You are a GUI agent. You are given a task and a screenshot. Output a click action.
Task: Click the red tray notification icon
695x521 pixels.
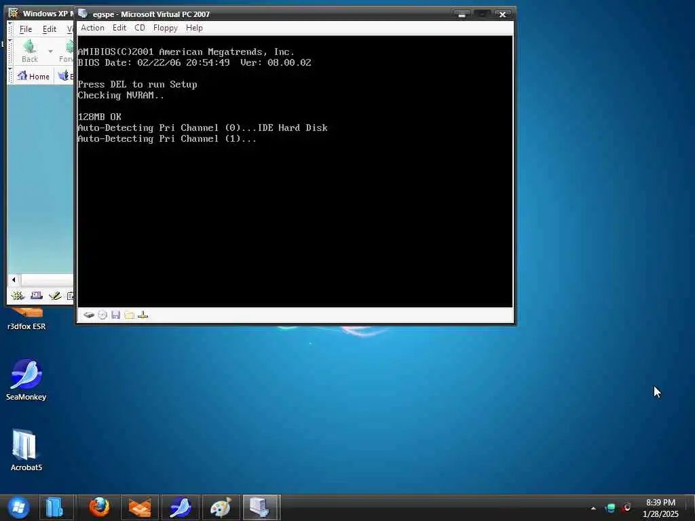click(627, 507)
